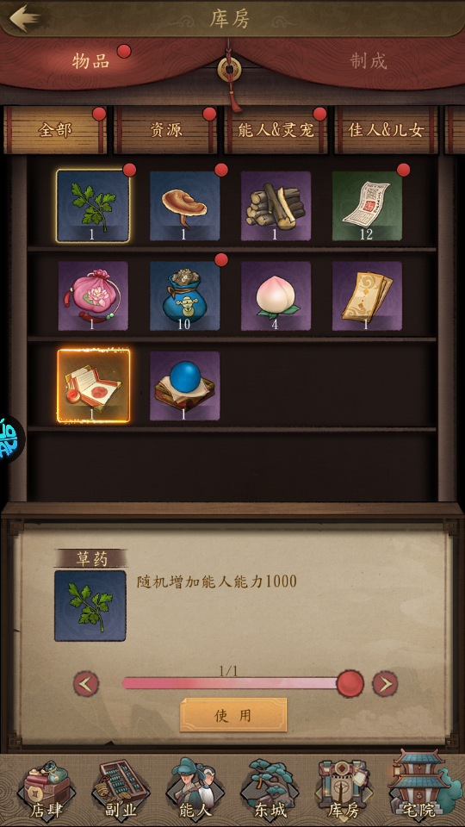This screenshot has width=465, height=827.
Task: Switch to the 制成 tab
Action: pyautogui.click(x=369, y=61)
